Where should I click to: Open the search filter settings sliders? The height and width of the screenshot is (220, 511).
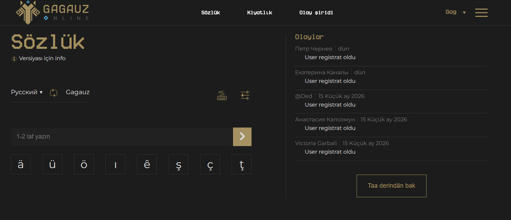tap(245, 95)
